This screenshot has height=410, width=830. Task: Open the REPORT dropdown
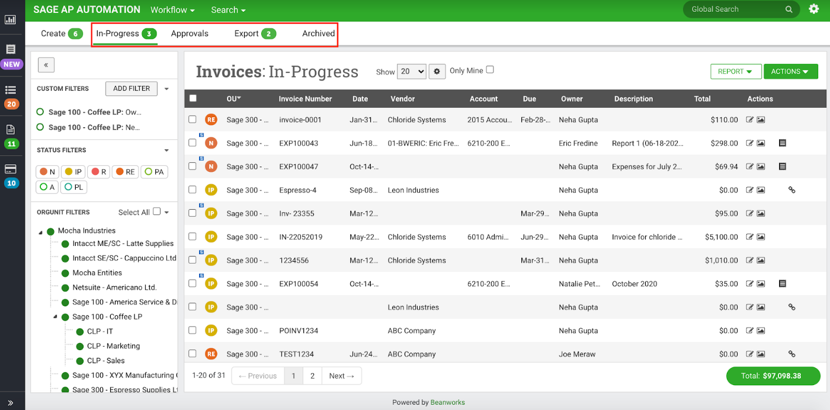[735, 72]
